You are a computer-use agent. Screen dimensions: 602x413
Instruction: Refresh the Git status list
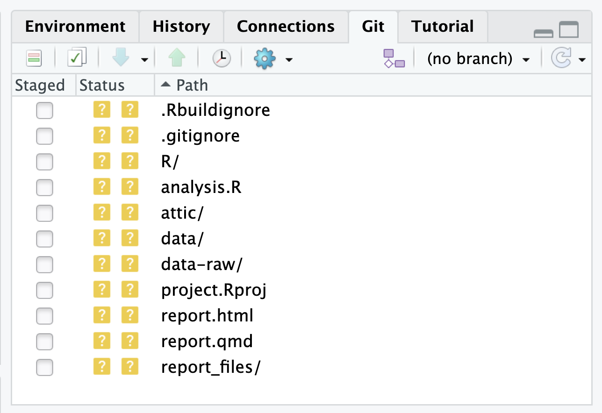561,59
